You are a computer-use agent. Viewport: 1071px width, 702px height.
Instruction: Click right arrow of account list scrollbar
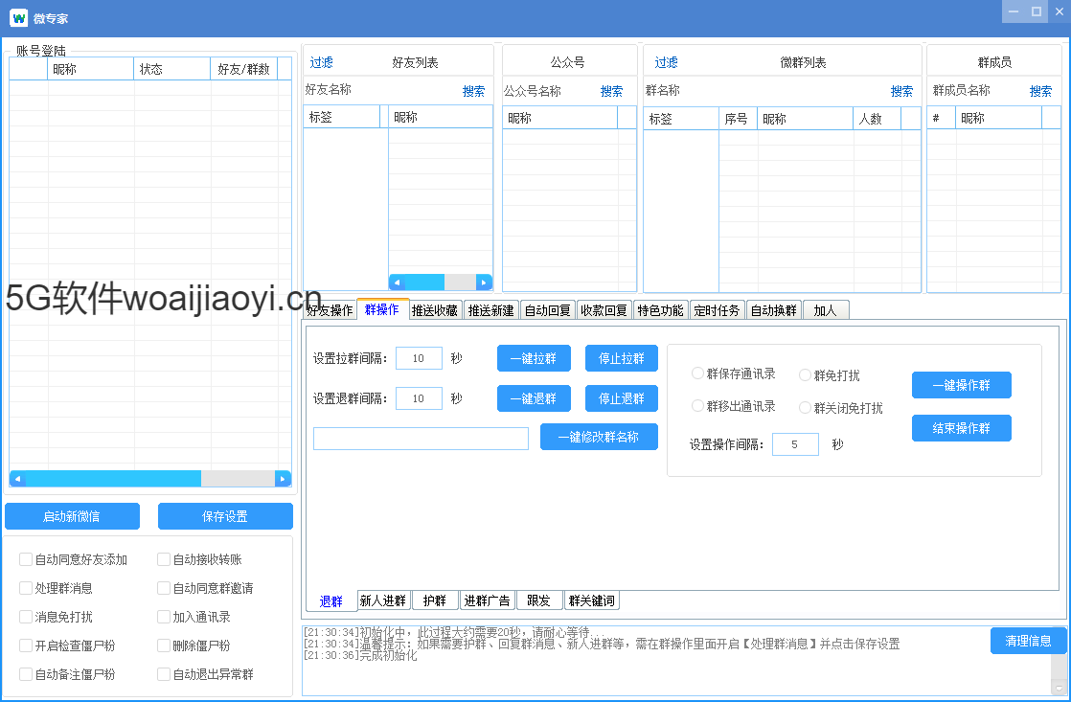(x=283, y=479)
